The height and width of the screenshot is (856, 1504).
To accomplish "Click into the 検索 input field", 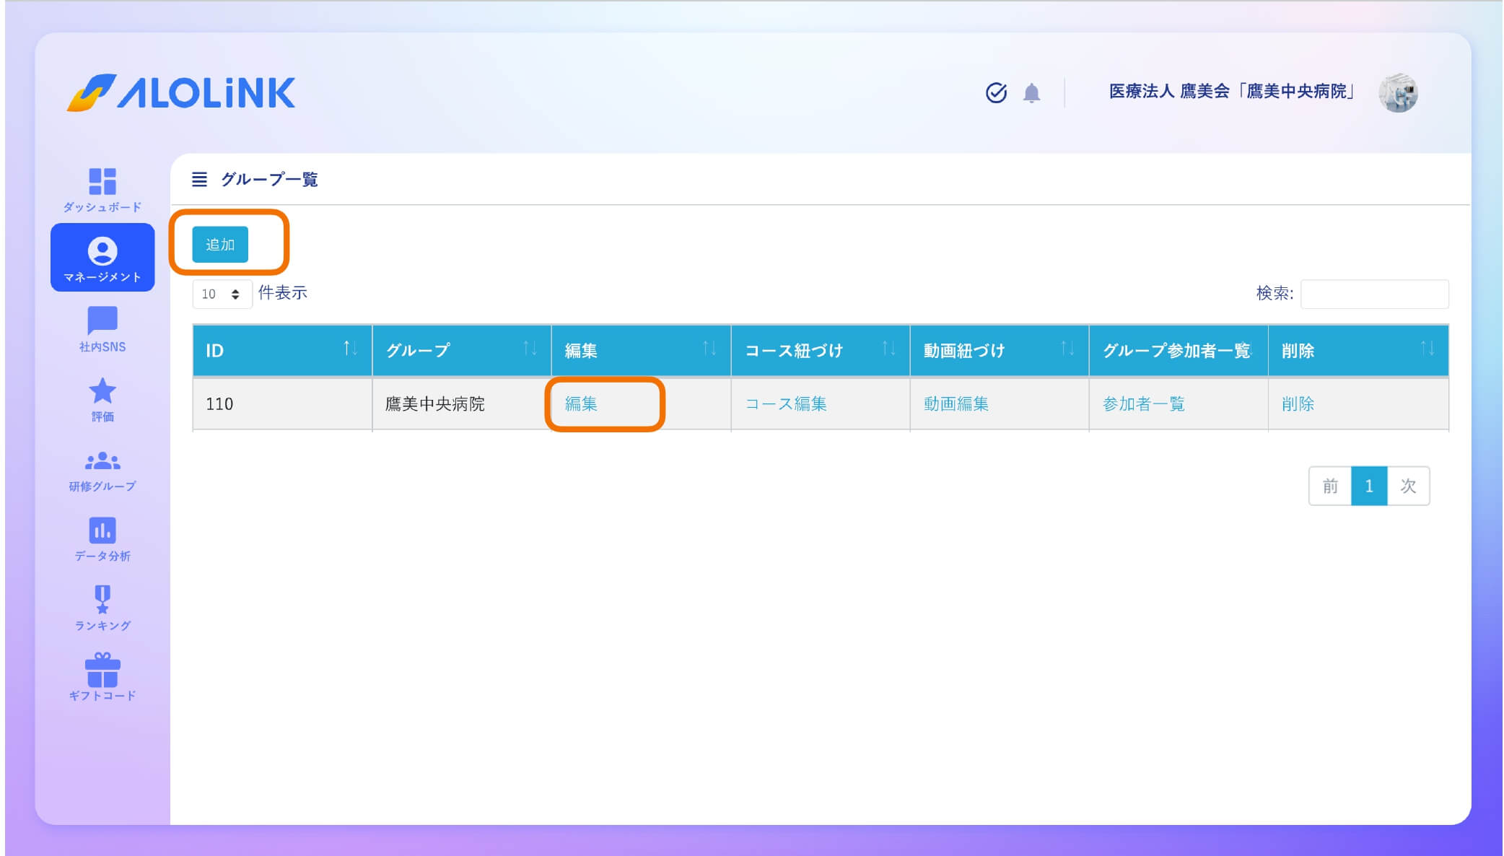I will 1373,294.
